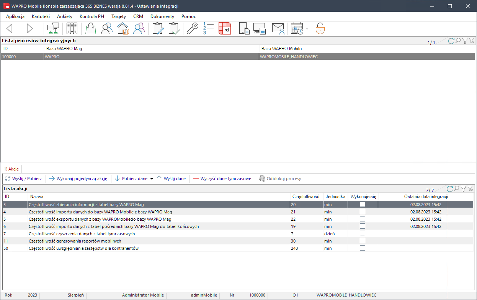
Task: Open the Kontrola PH menu
Action: tap(92, 16)
